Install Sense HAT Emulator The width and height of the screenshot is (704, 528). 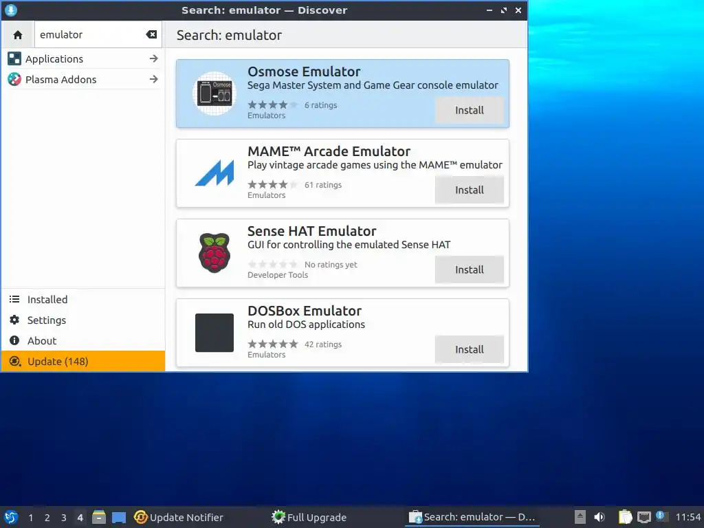coord(469,269)
